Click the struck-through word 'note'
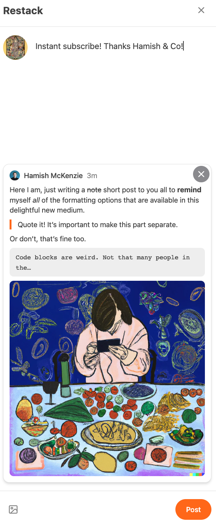This screenshot has height=524, width=216. [94, 190]
